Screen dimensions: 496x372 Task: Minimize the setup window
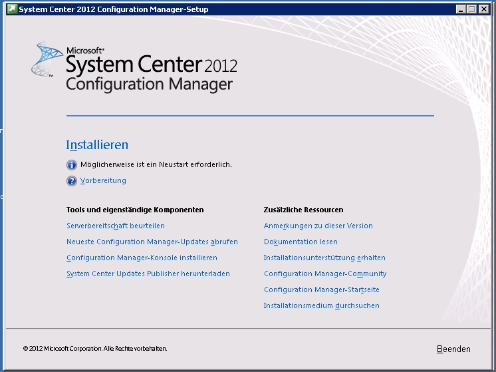(x=461, y=9)
